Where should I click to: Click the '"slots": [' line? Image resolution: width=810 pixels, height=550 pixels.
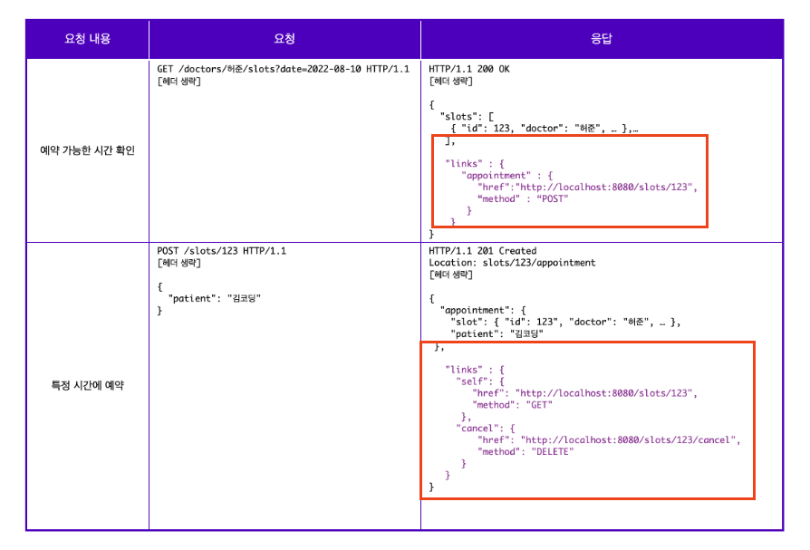pyautogui.click(x=467, y=117)
